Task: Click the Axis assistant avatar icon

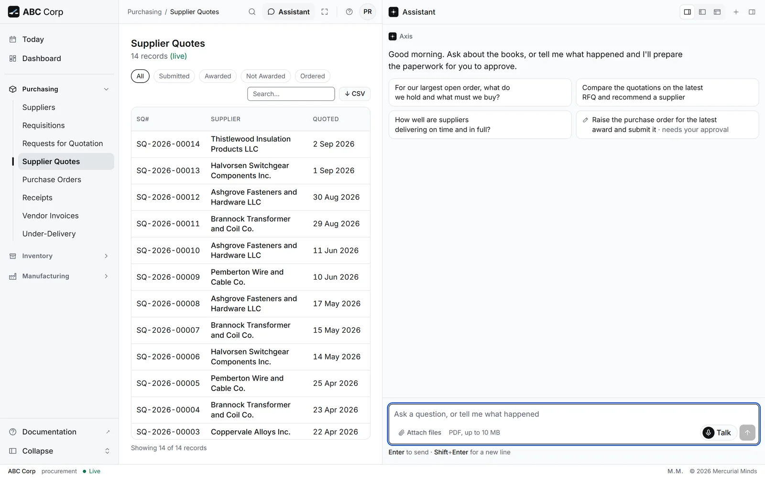Action: 393,36
